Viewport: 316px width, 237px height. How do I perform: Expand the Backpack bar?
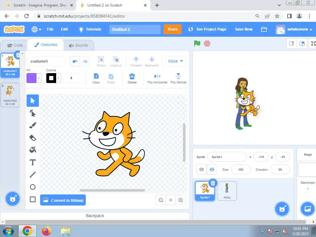(x=95, y=216)
